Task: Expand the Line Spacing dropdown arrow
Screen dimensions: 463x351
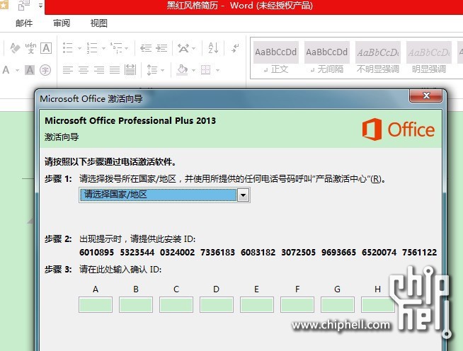Action: pyautogui.click(x=162, y=70)
